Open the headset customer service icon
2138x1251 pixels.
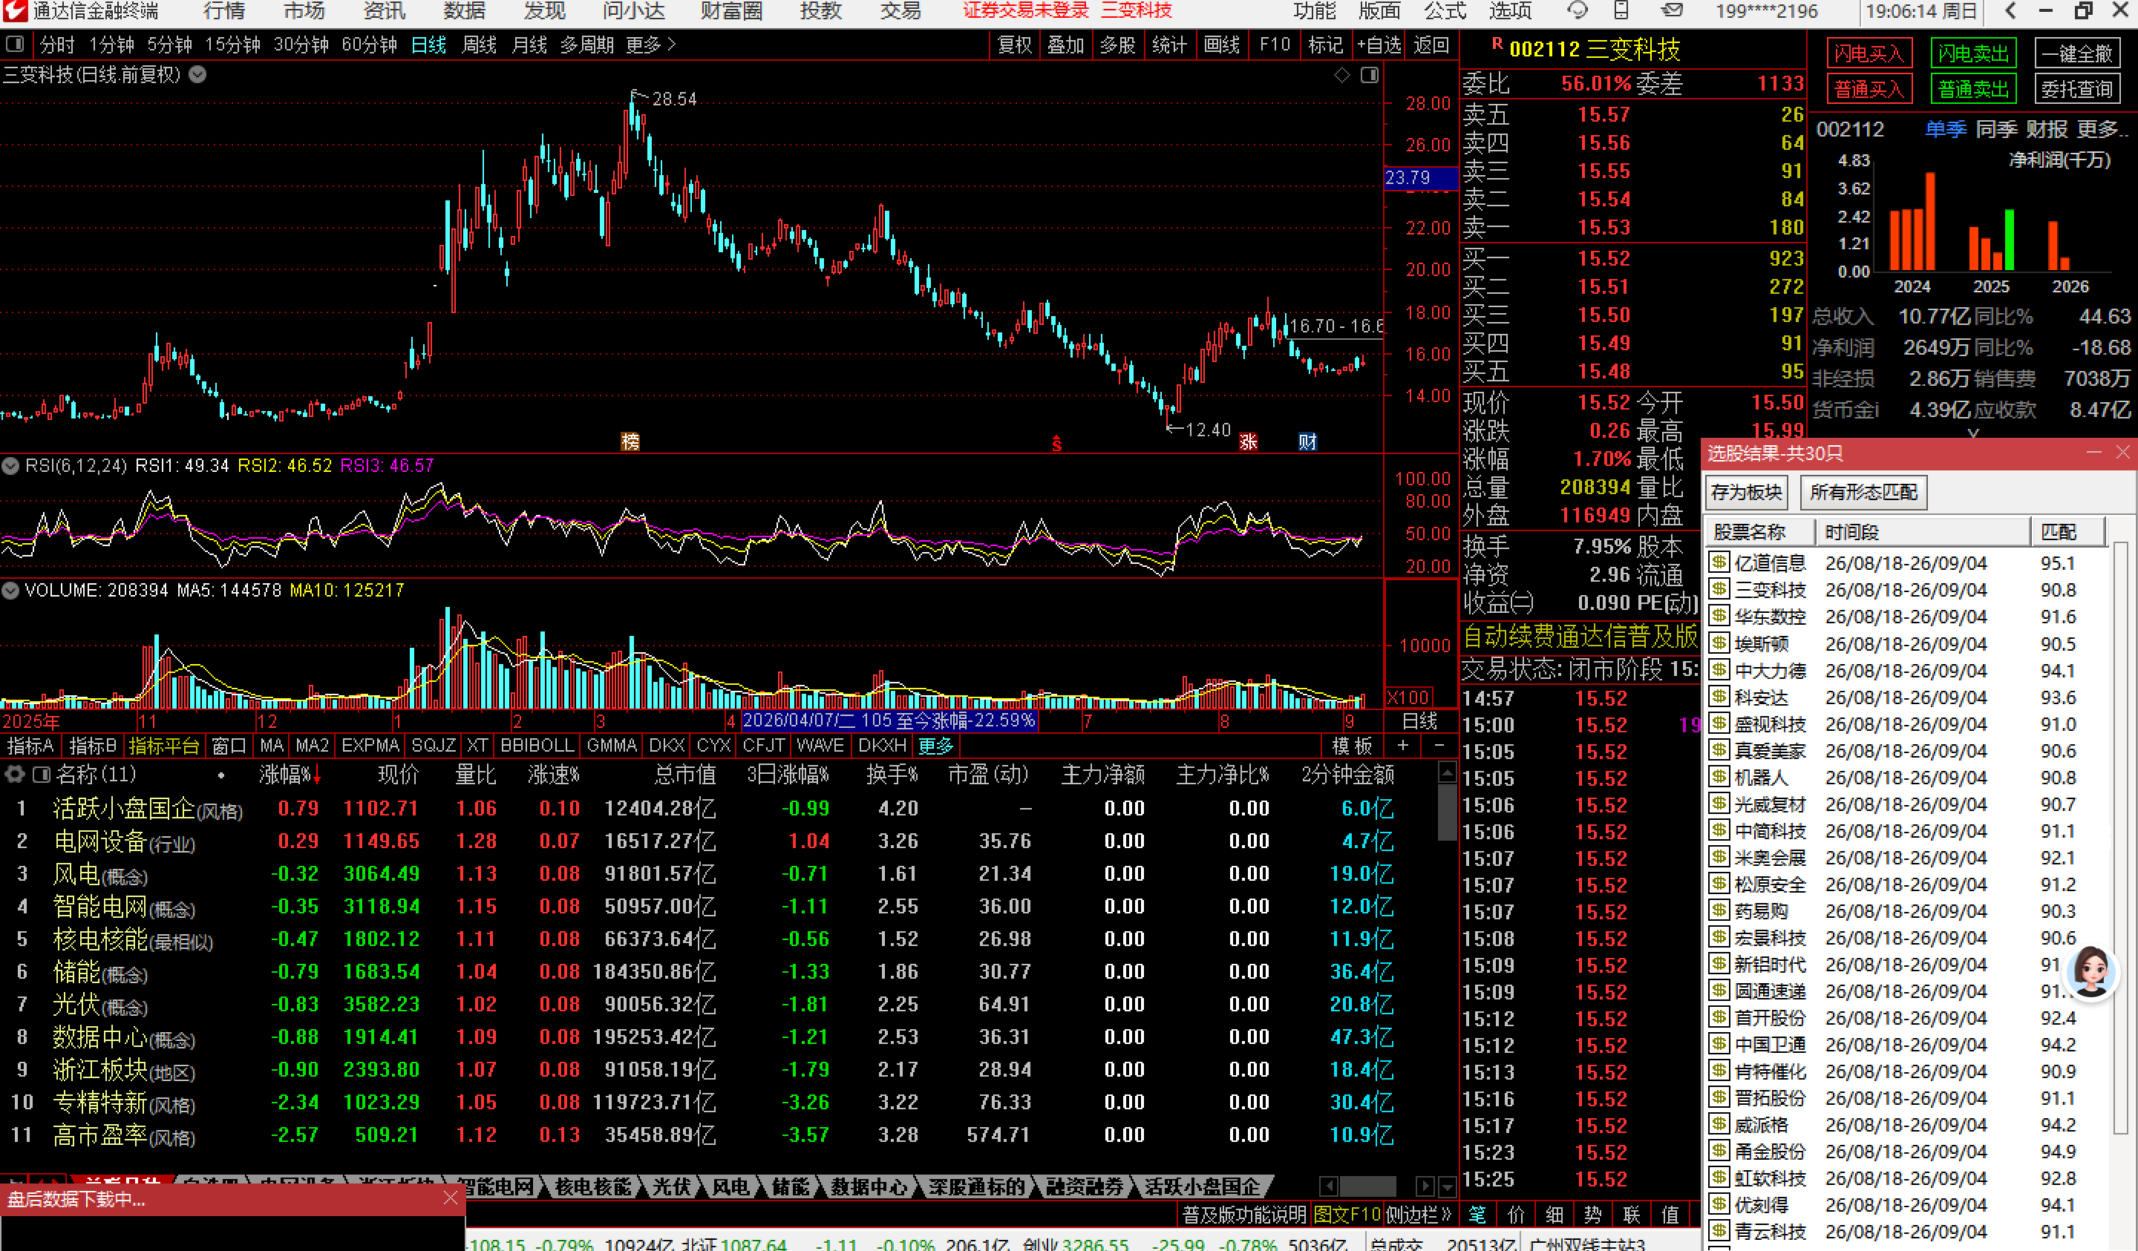[1578, 11]
